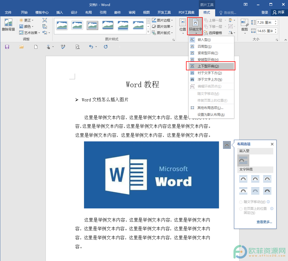The image size is (288, 261).
Task: Open the Size group dialog launcher
Action: [277, 40]
